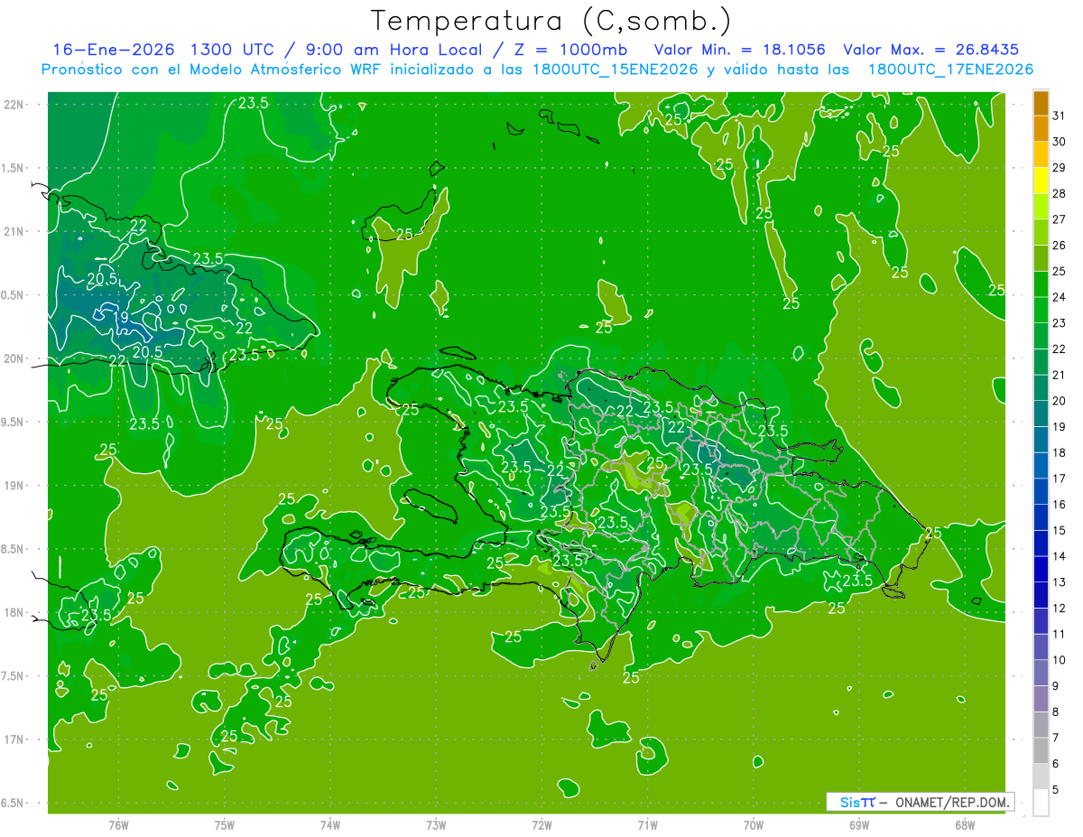
Task: Click colorbar tick label 8
Action: (x=1056, y=711)
